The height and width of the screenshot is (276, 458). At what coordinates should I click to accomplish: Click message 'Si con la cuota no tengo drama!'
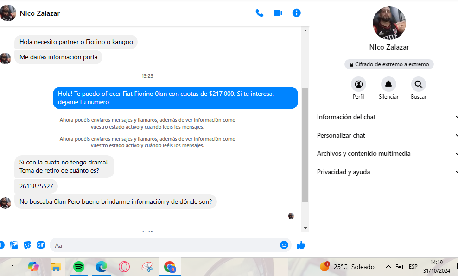64,166
